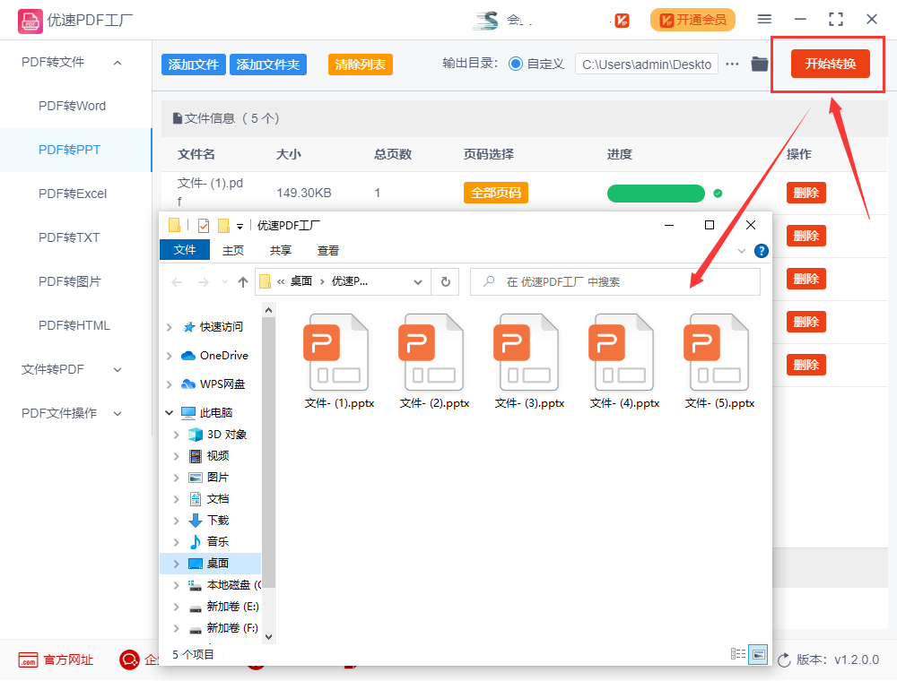Open Explorer recent locations dropdown arrow
Screen dimensions: 897x681
pos(224,282)
